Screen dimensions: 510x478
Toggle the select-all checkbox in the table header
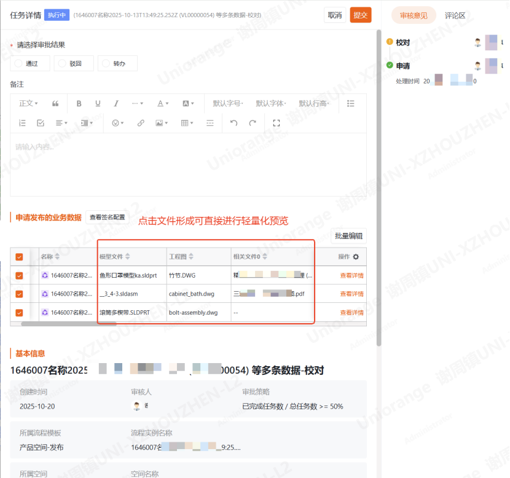coord(19,257)
